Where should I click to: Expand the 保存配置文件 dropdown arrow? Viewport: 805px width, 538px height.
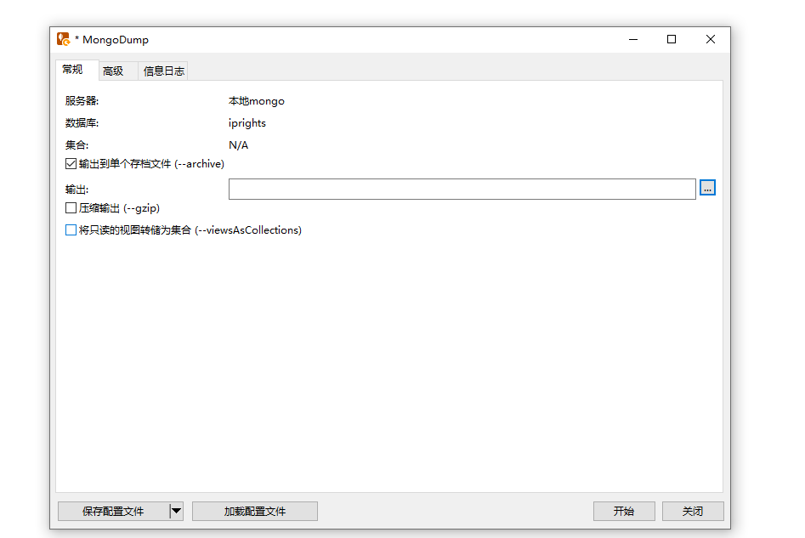[x=176, y=512]
